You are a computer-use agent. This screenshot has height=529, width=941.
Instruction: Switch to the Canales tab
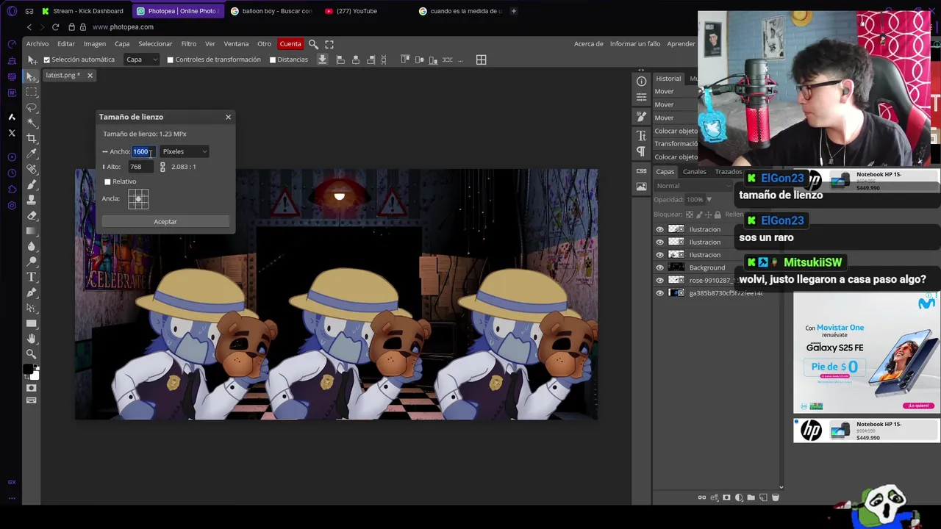click(695, 172)
